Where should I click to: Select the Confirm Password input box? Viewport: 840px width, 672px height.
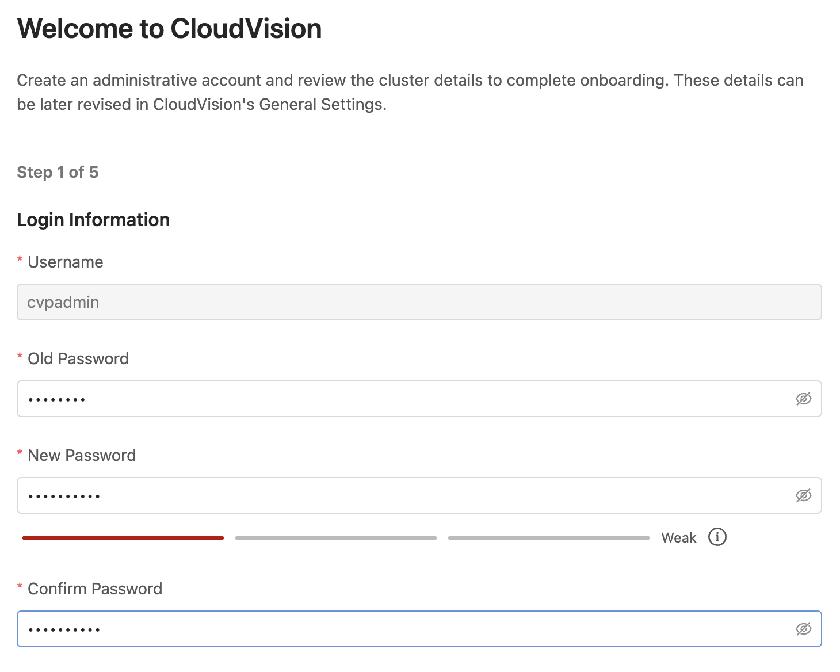click(x=403, y=629)
